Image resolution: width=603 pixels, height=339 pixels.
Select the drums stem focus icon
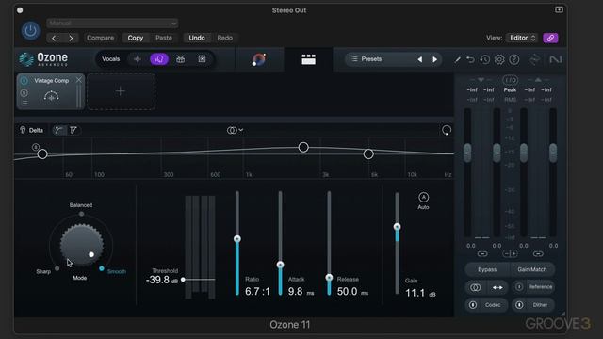180,59
